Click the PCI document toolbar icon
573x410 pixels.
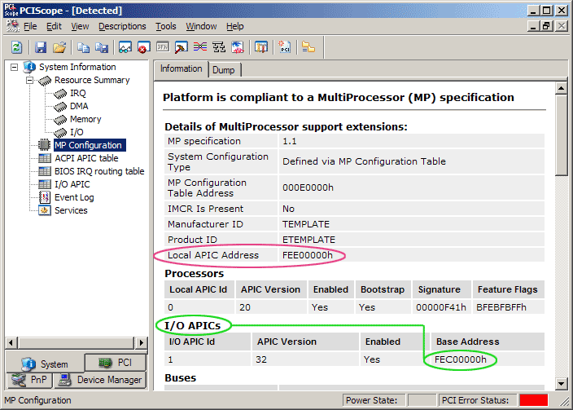tap(285, 47)
